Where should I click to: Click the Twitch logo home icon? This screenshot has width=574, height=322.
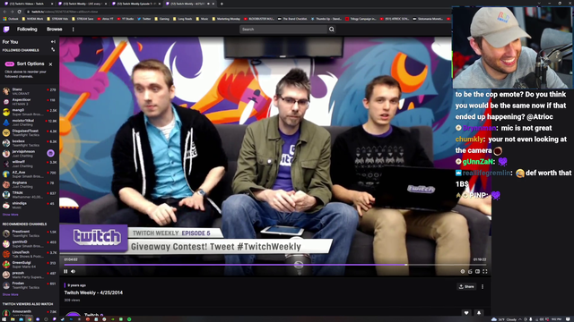click(x=6, y=30)
